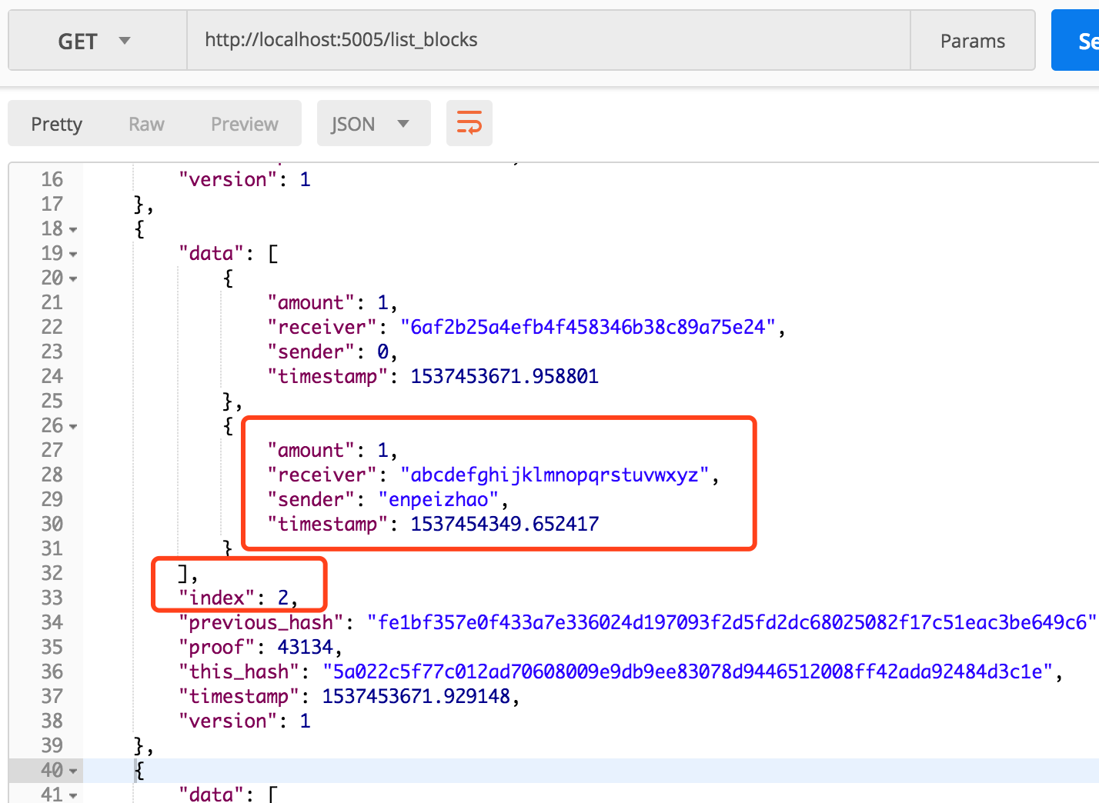
Task: Select receiver value "6af2b25a4efb4f458346b38c89a75e24"
Action: (588, 327)
